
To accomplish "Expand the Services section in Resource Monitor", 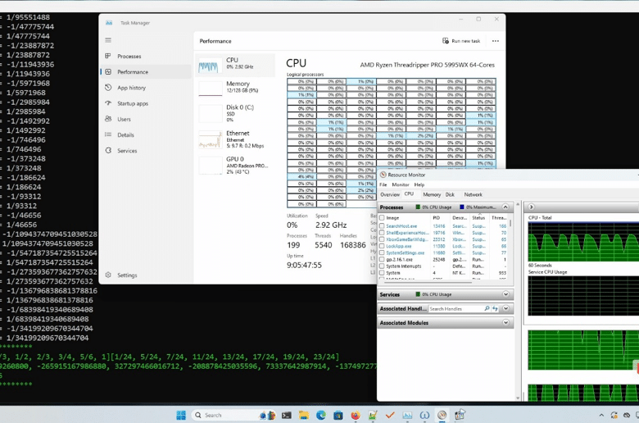I will [505, 294].
